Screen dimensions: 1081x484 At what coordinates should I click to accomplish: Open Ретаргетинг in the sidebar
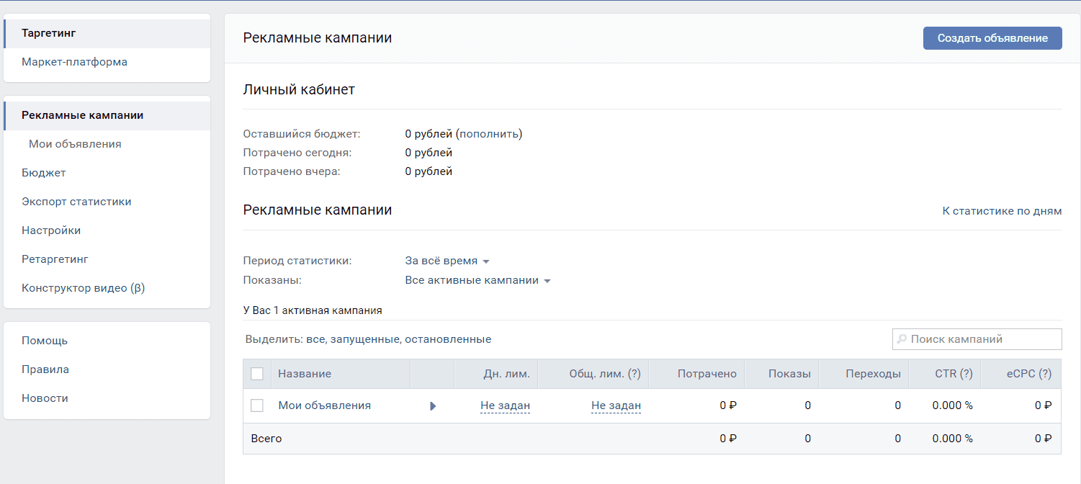(x=55, y=259)
